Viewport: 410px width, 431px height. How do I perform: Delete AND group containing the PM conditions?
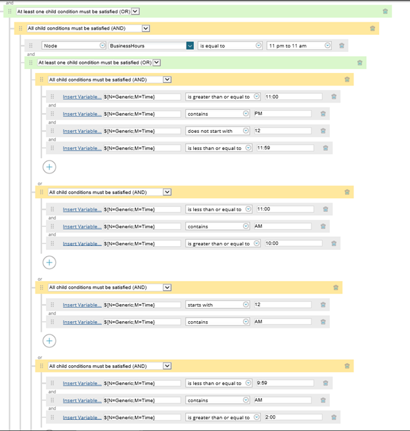(347, 80)
